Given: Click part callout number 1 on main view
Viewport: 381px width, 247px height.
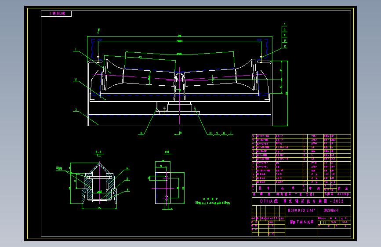Looking at the screenshot, I should coord(76,49).
